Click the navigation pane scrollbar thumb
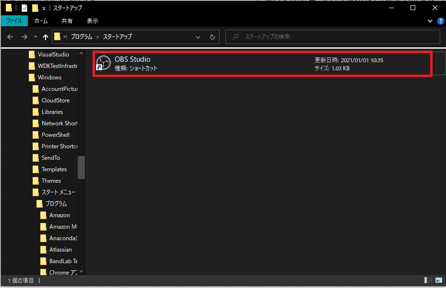Image resolution: width=446 pixels, height=288 pixels. click(x=82, y=167)
